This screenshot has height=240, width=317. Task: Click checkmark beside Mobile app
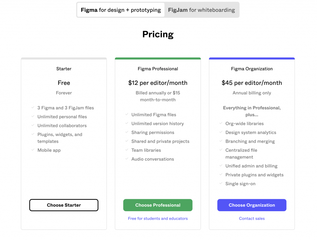(x=33, y=150)
